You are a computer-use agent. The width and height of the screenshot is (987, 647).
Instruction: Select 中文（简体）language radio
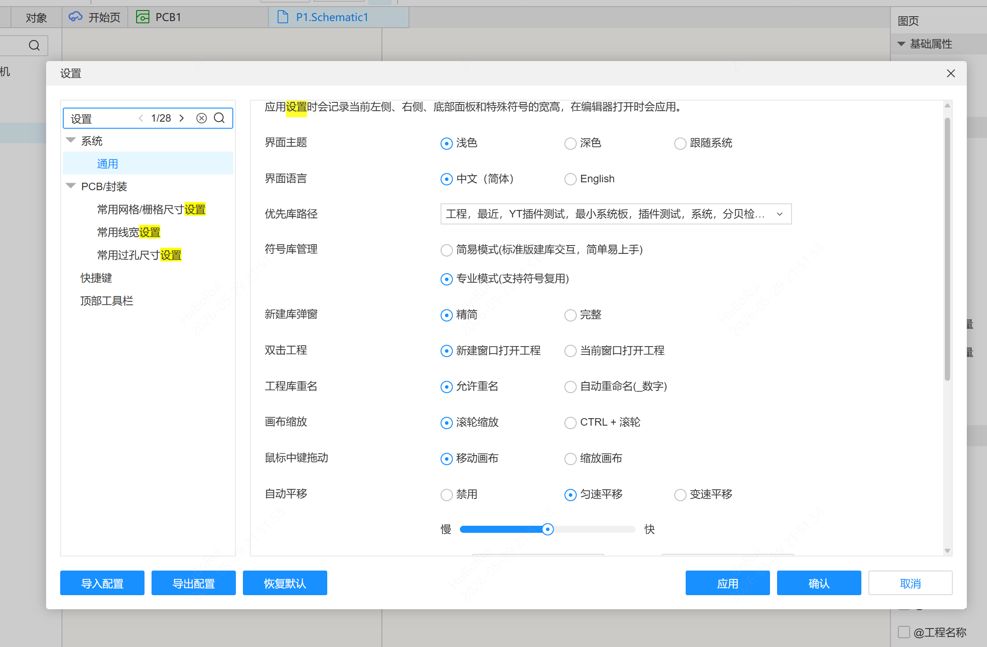click(446, 179)
